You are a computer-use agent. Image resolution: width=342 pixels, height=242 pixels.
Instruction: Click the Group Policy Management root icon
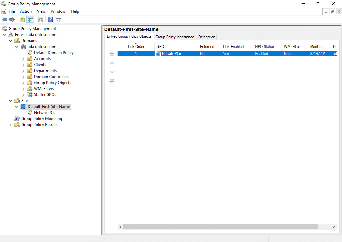(4, 29)
